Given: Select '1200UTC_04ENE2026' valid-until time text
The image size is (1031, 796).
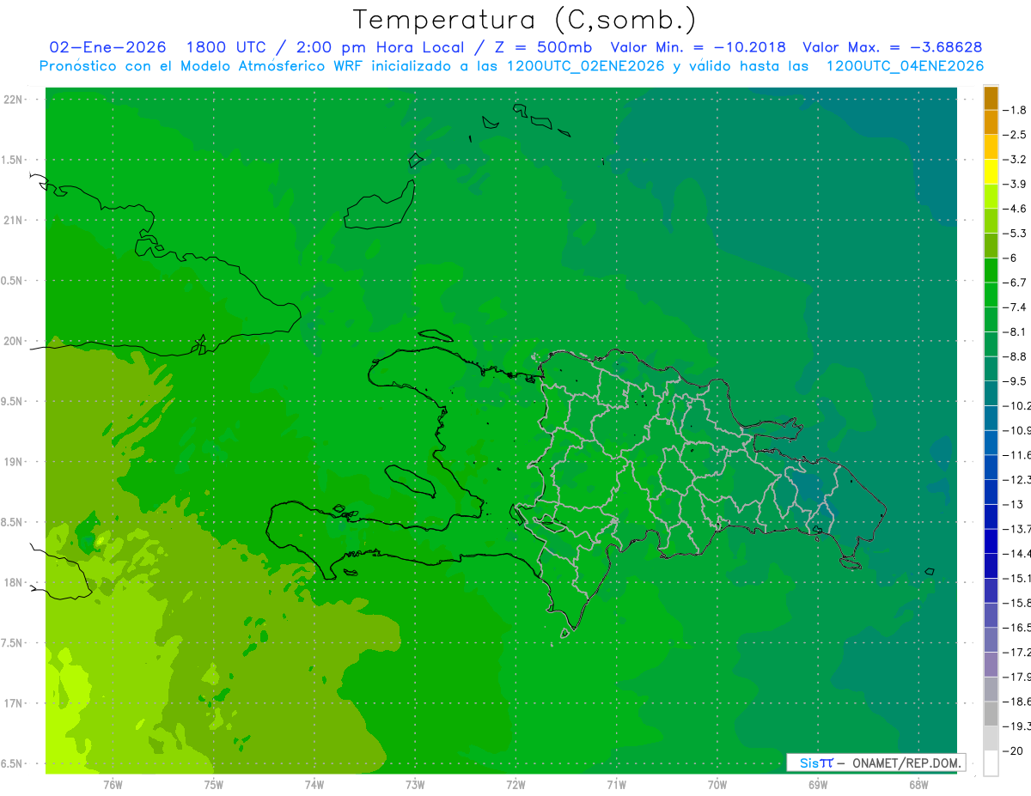Looking at the screenshot, I should point(904,66).
